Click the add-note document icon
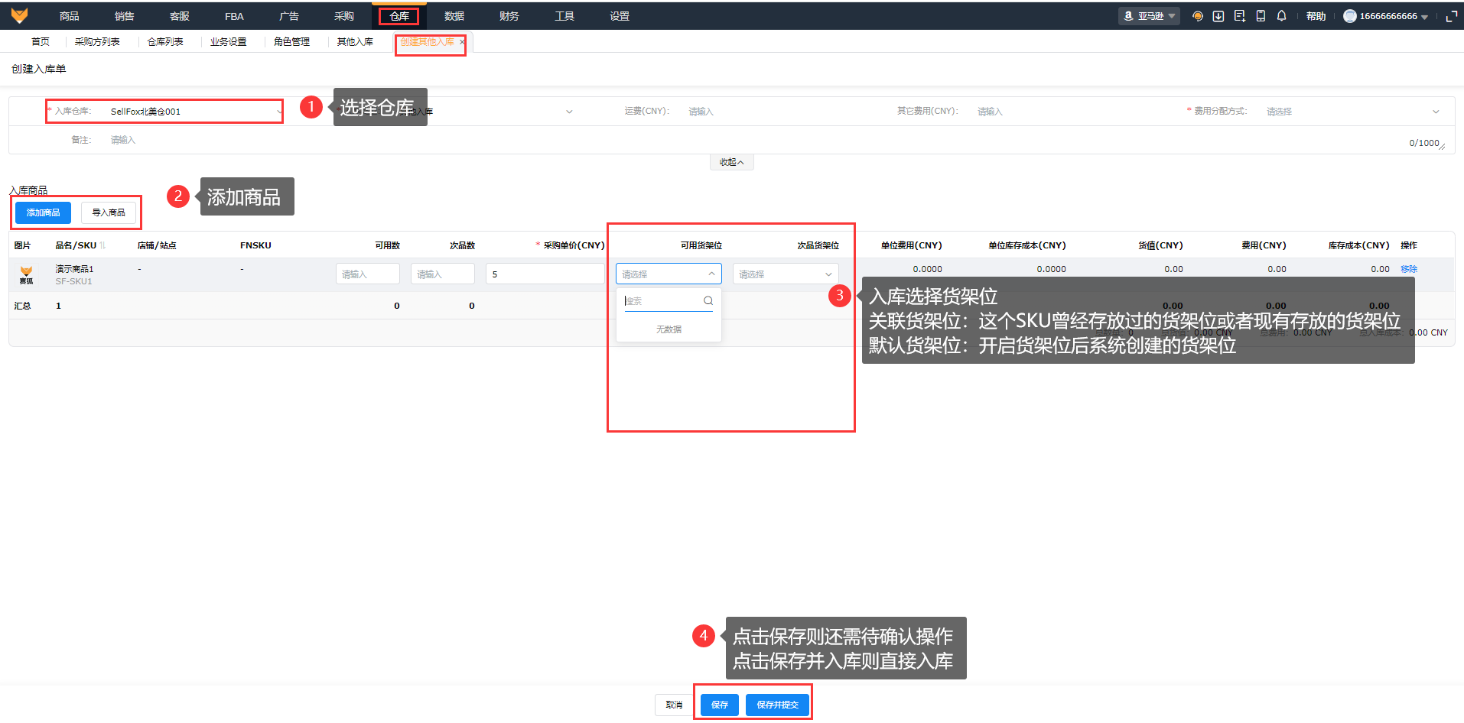This screenshot has width=1464, height=723. (1240, 16)
